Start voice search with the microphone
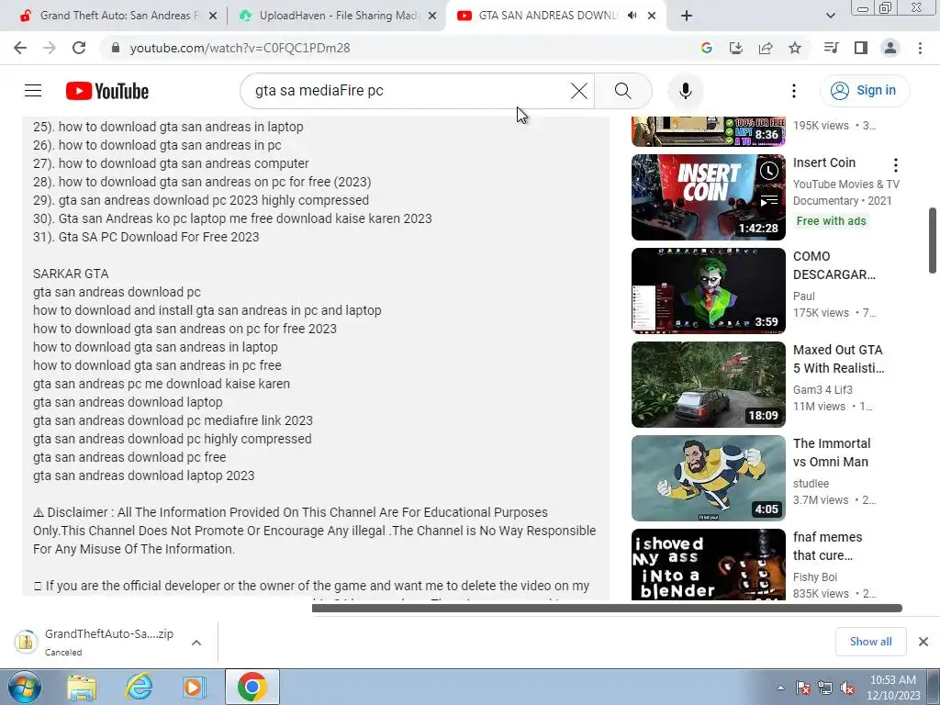 pyautogui.click(x=685, y=91)
